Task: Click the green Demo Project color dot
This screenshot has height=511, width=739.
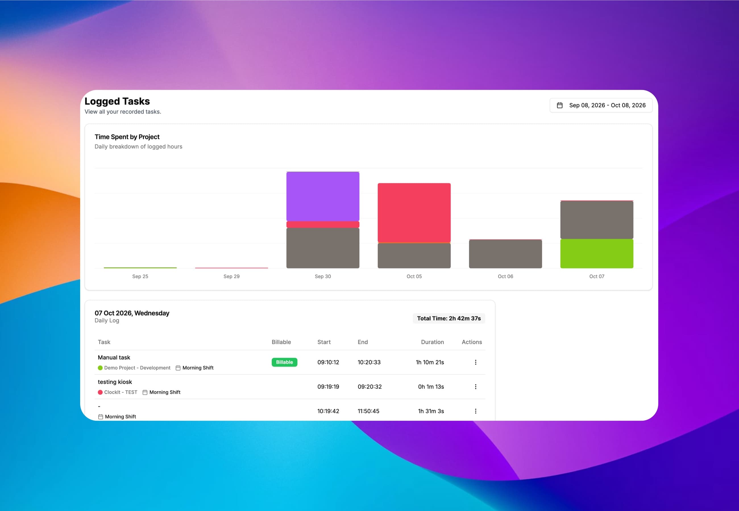Action: (x=100, y=368)
